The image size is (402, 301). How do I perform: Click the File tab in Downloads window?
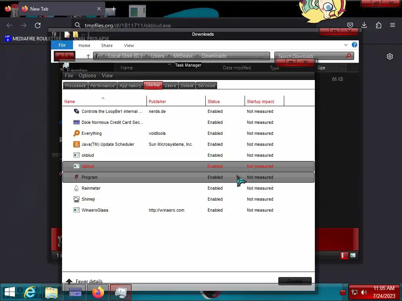tap(62, 45)
